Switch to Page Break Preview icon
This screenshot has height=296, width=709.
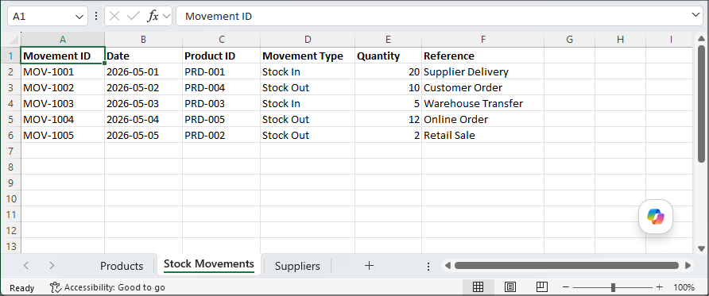point(542,287)
